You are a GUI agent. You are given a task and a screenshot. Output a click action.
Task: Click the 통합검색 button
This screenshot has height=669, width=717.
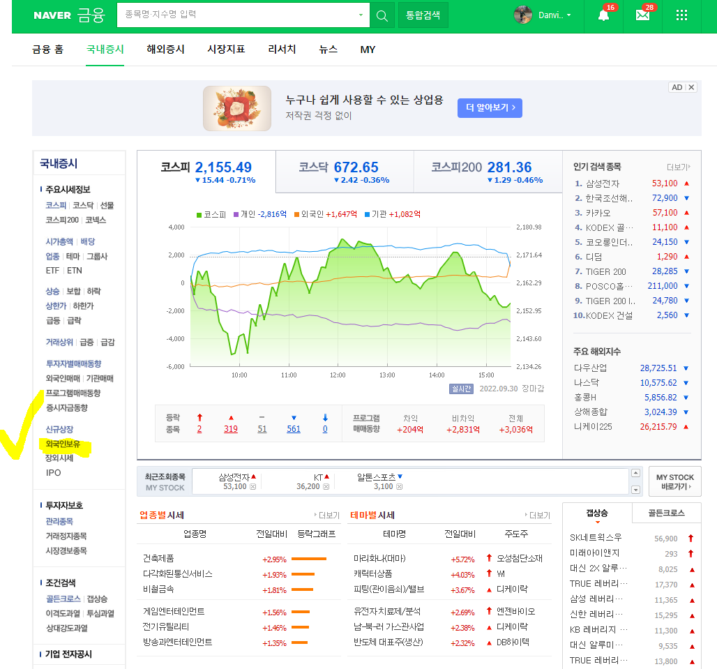(423, 15)
